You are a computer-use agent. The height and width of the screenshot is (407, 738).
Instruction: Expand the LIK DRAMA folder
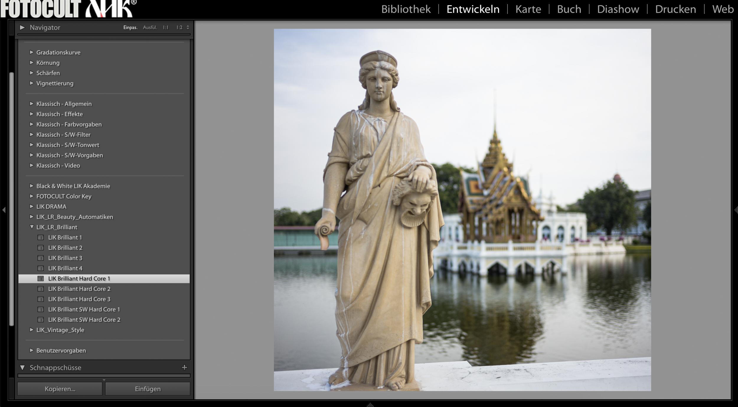(x=32, y=206)
